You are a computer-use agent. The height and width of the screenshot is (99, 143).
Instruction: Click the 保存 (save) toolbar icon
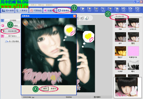coord(90,10)
